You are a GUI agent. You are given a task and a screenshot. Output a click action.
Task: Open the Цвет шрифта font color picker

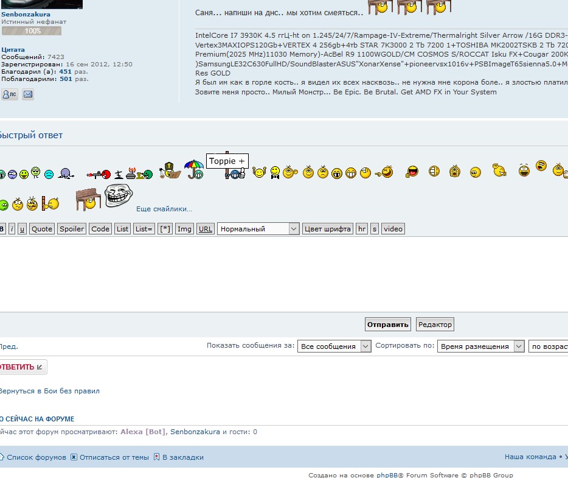(x=328, y=229)
